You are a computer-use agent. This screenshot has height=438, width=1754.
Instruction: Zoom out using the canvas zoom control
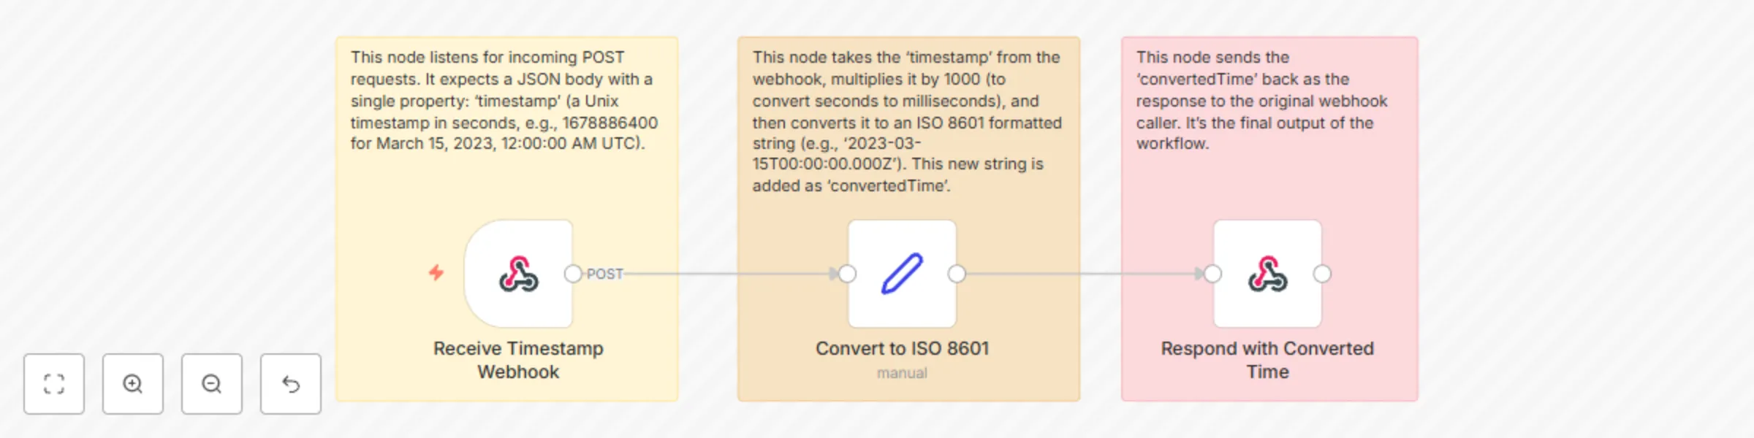tap(211, 384)
